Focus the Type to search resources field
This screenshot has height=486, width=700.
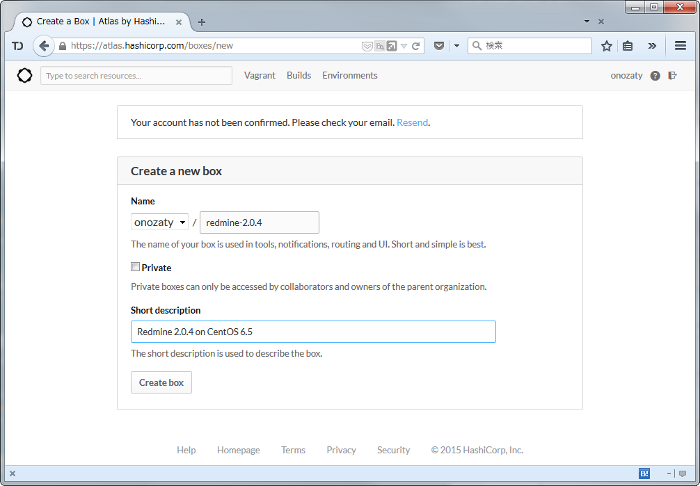136,75
